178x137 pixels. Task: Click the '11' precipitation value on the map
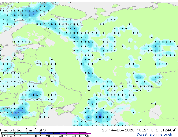click(x=15, y=113)
